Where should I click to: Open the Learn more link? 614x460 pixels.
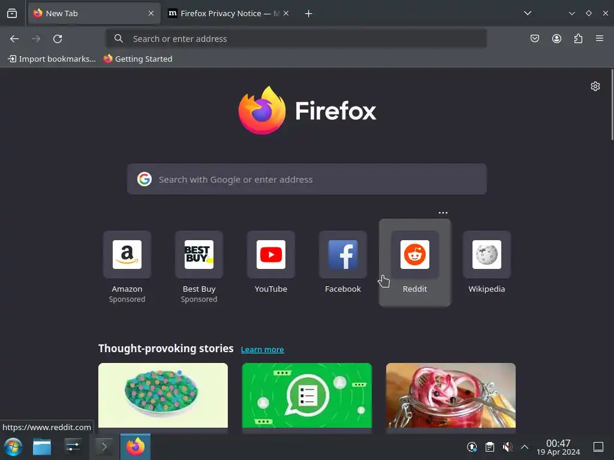(x=263, y=349)
